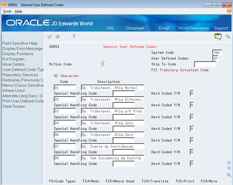Choose More Details in sidebar
The width and height of the screenshot is (233, 185).
13,64
